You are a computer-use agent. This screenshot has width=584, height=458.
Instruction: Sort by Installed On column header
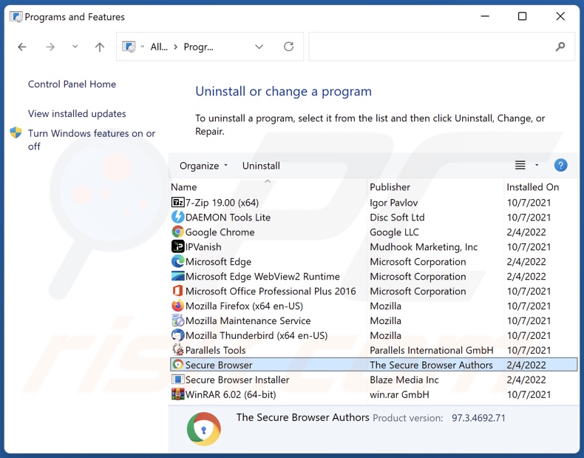pos(532,187)
